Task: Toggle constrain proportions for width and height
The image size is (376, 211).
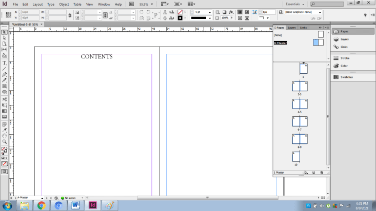Action: [x=70, y=15]
